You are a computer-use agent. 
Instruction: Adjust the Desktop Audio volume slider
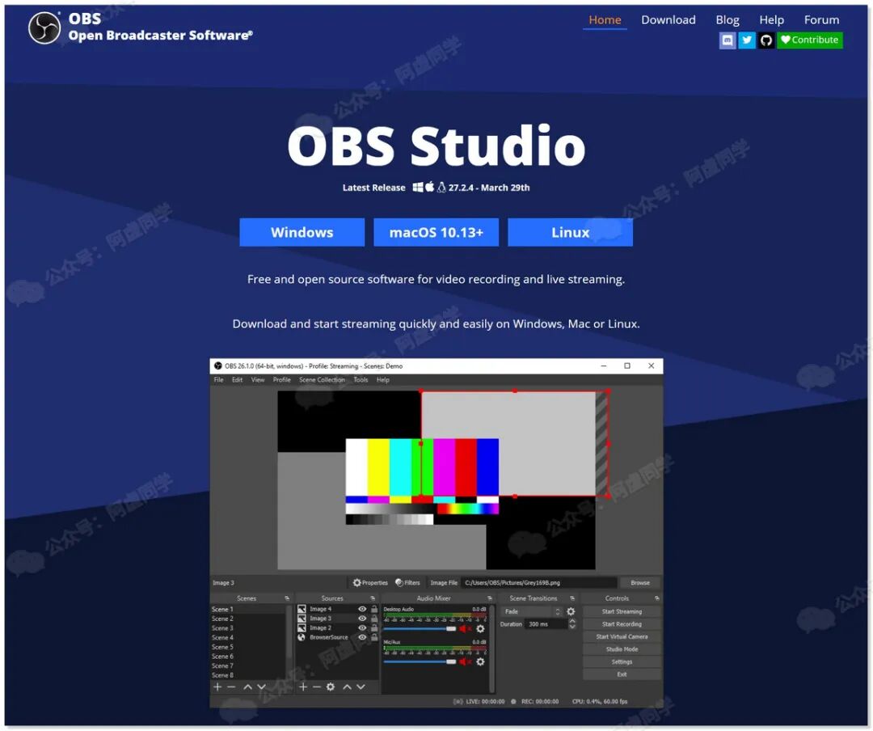click(420, 629)
